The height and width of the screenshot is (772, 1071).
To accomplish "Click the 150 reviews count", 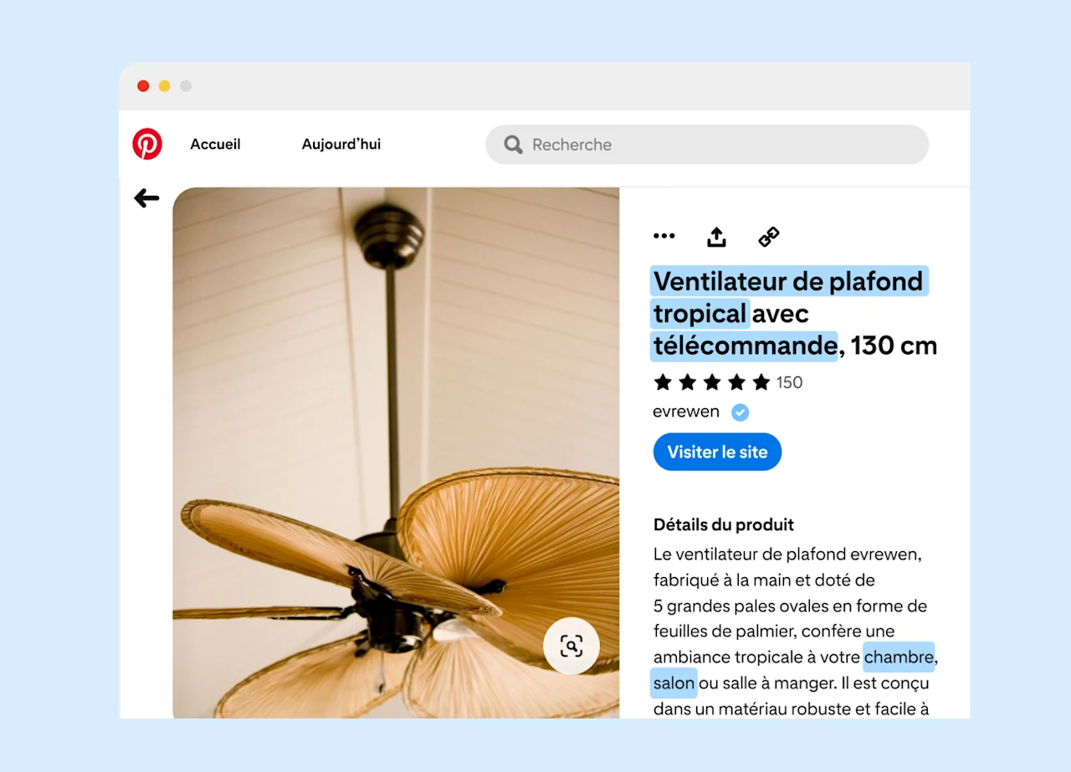I will coord(790,382).
